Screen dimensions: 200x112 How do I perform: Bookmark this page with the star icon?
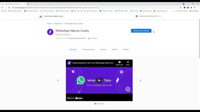tap(180, 7)
